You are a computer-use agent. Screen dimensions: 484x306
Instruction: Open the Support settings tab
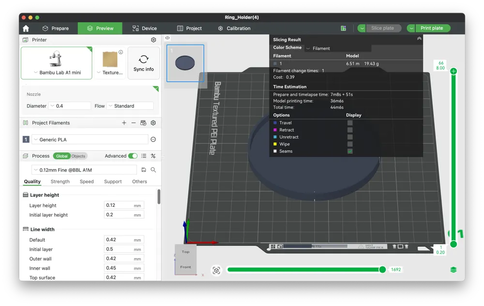point(113,181)
